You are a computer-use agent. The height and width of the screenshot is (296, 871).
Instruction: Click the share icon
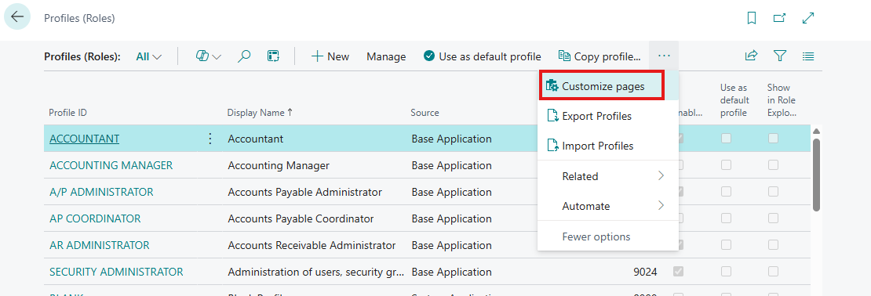[x=751, y=56]
